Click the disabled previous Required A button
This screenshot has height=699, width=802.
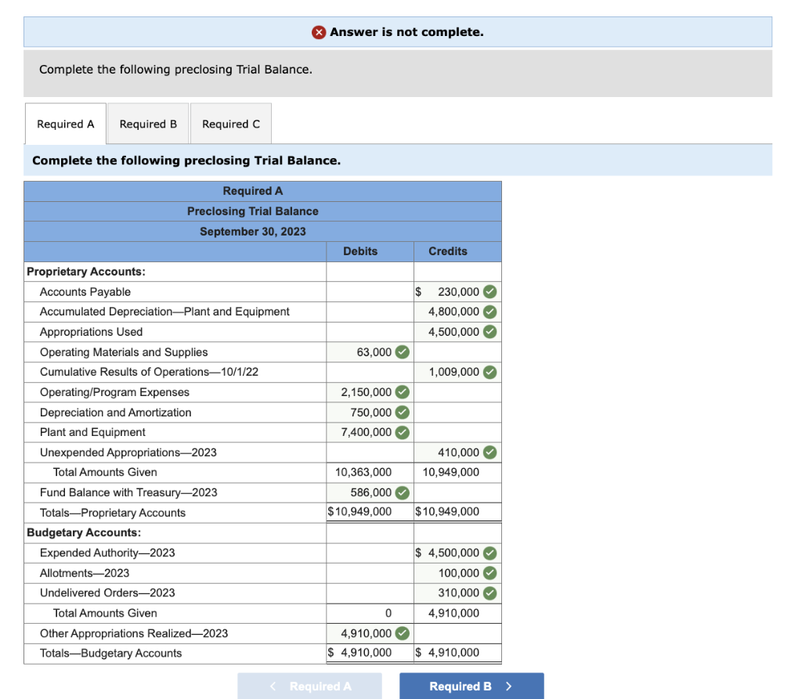tap(309, 686)
